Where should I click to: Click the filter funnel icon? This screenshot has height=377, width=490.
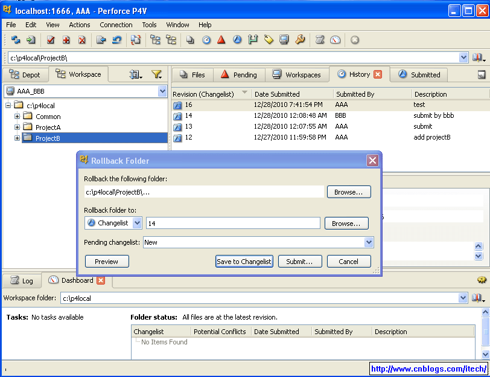[156, 75]
